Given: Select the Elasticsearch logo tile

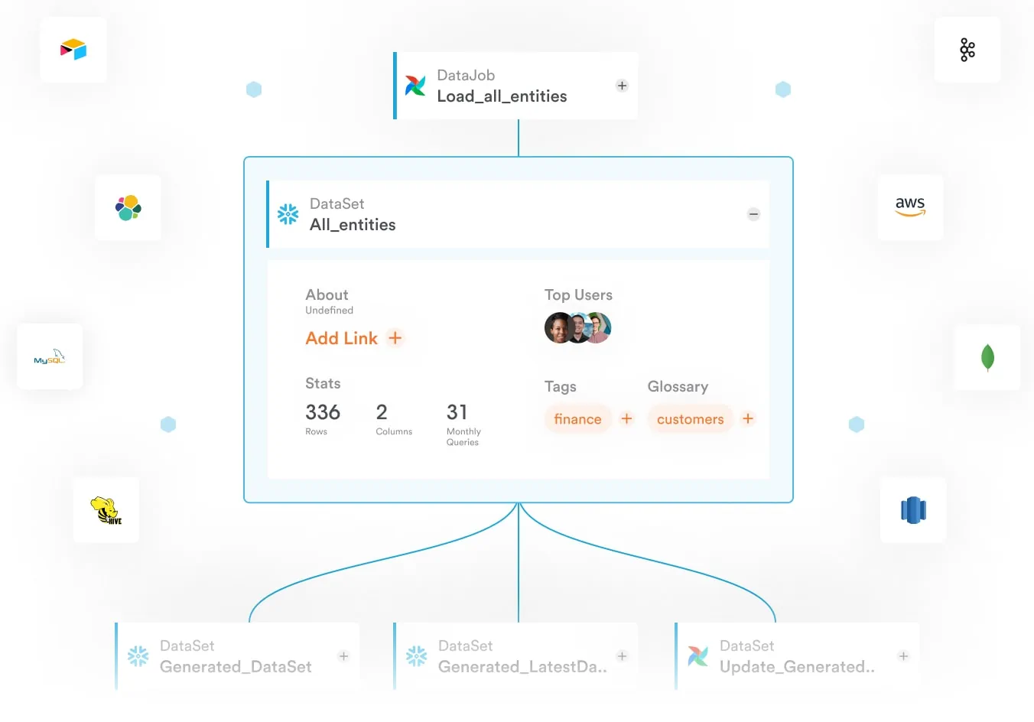Looking at the screenshot, I should 128,207.
